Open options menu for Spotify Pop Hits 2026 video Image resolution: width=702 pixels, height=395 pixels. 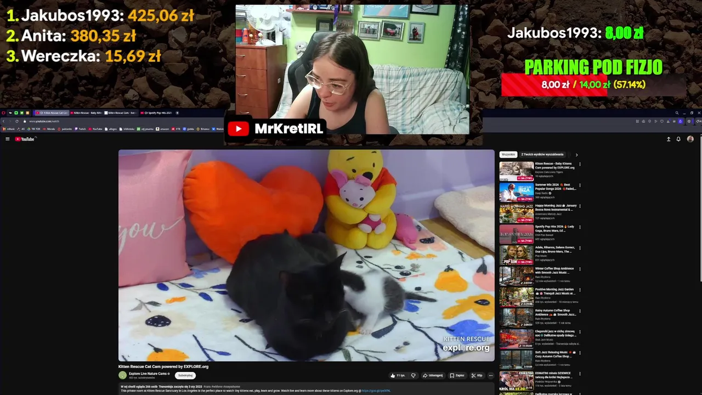click(580, 227)
